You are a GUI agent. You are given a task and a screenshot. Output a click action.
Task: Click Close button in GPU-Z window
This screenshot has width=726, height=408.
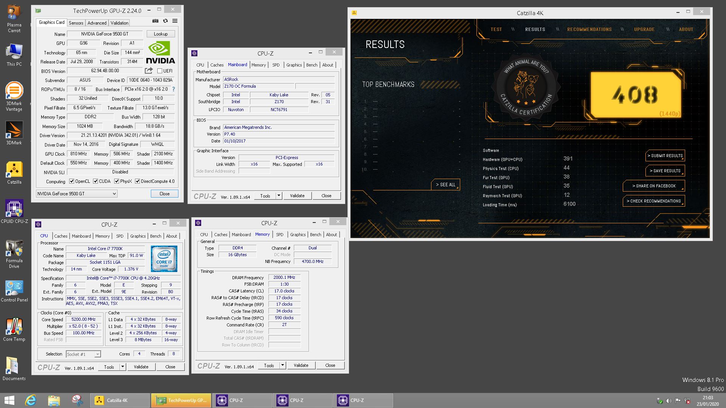pyautogui.click(x=164, y=194)
